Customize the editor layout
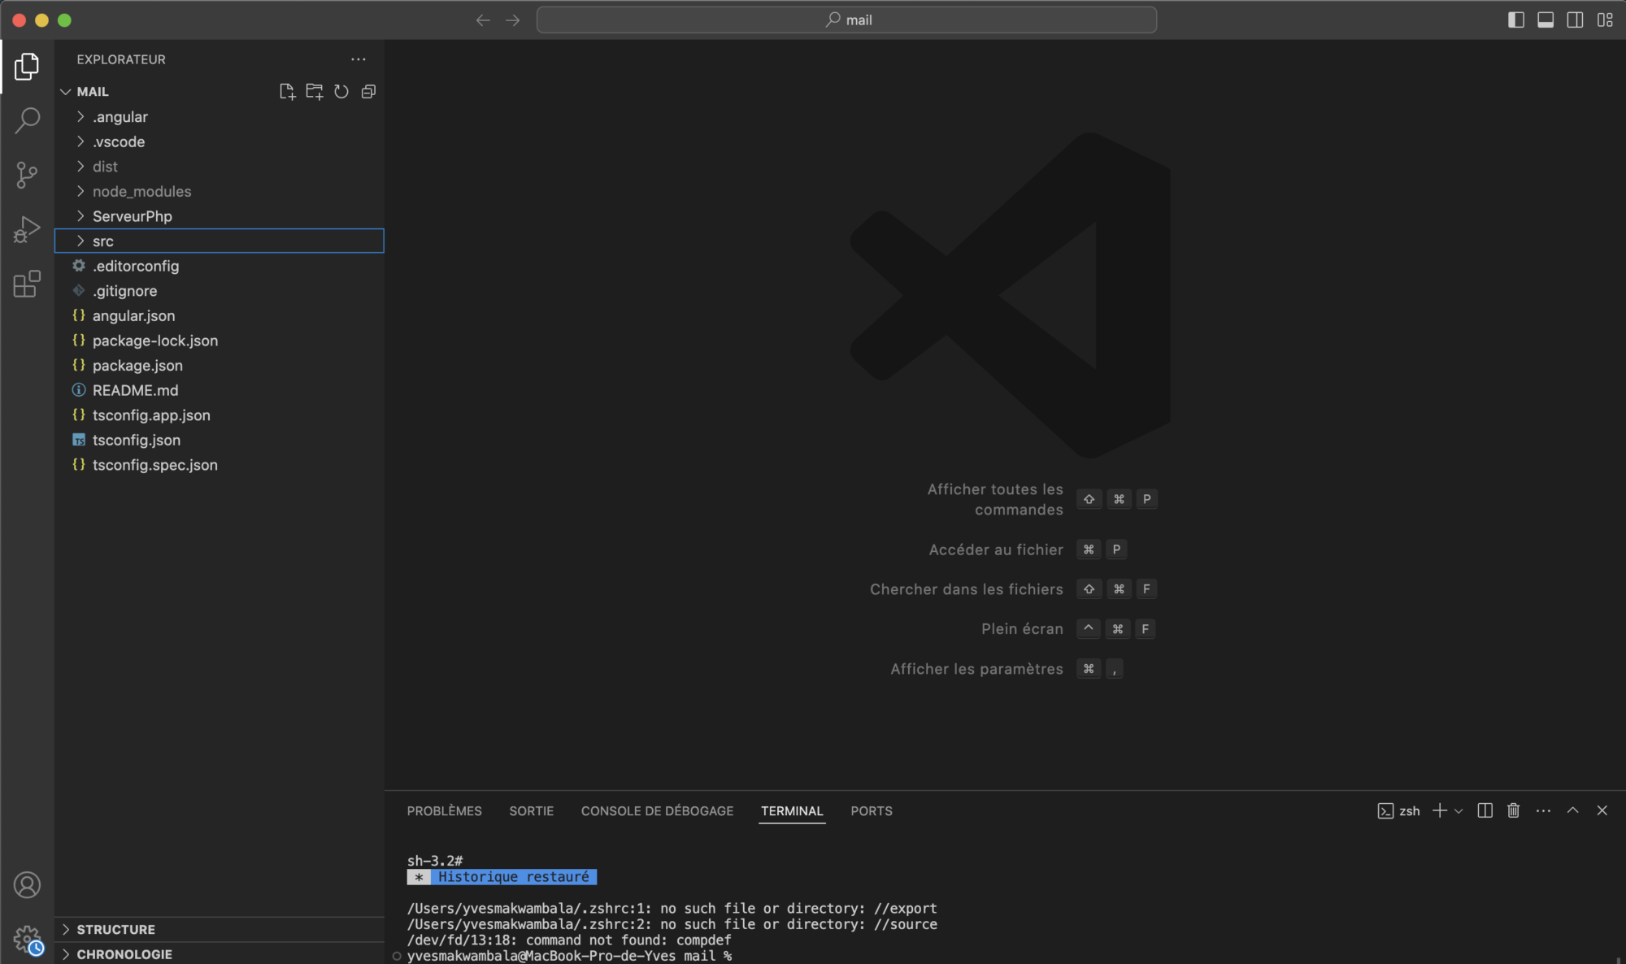This screenshot has height=964, width=1626. 1605,20
